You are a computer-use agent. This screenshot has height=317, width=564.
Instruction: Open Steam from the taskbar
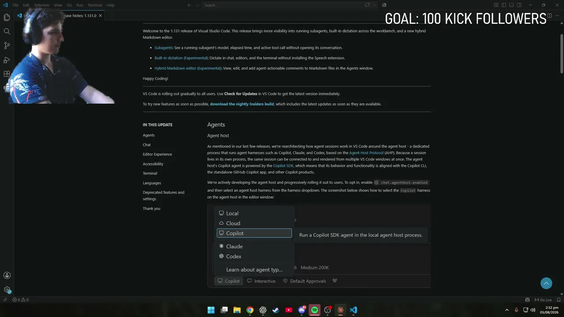pyautogui.click(x=276, y=310)
